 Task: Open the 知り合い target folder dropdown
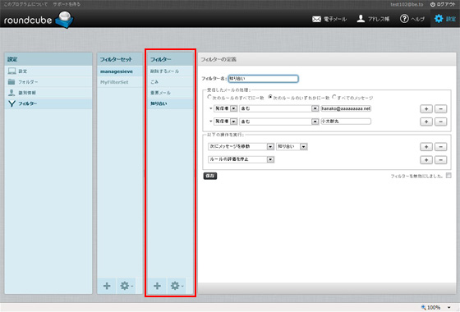pyautogui.click(x=292, y=146)
